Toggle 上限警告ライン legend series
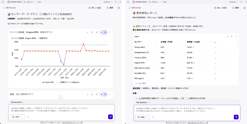 coord(68,82)
